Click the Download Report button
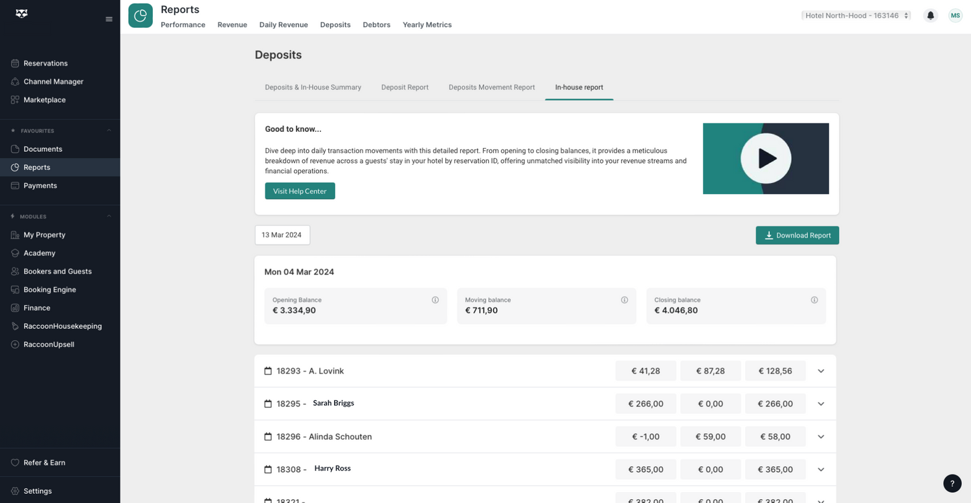Viewport: 971px width, 503px height. click(x=797, y=235)
